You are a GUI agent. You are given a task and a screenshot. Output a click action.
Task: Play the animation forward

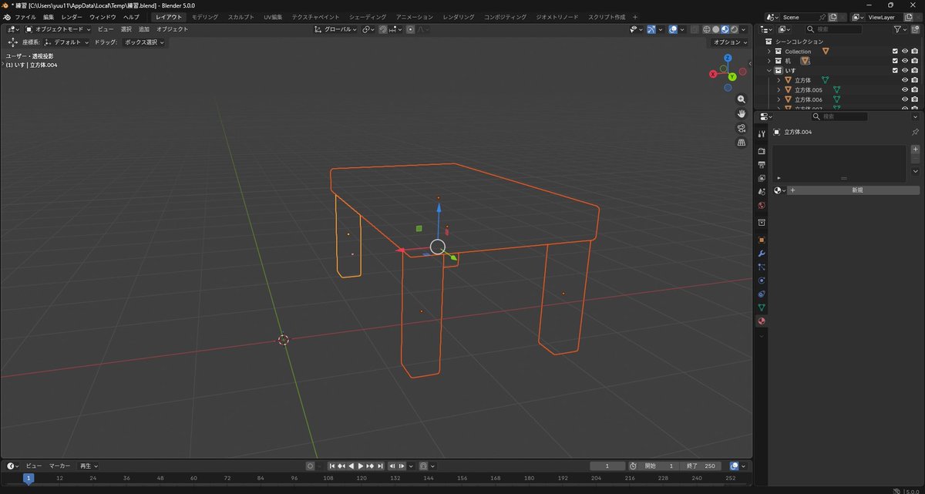(361, 465)
